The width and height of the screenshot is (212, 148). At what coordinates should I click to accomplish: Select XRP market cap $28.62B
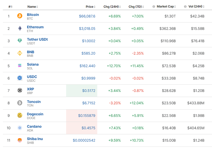169,91
